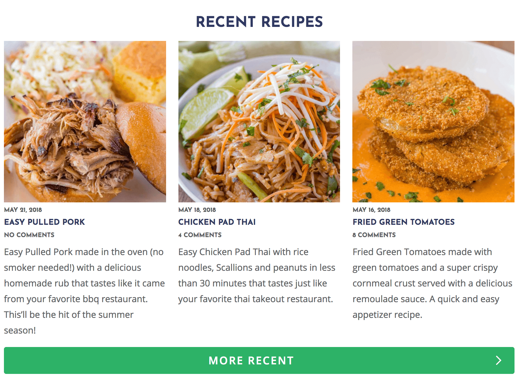Click the pulled pork description text
Viewport: 519px width, 384px height.
84,291
